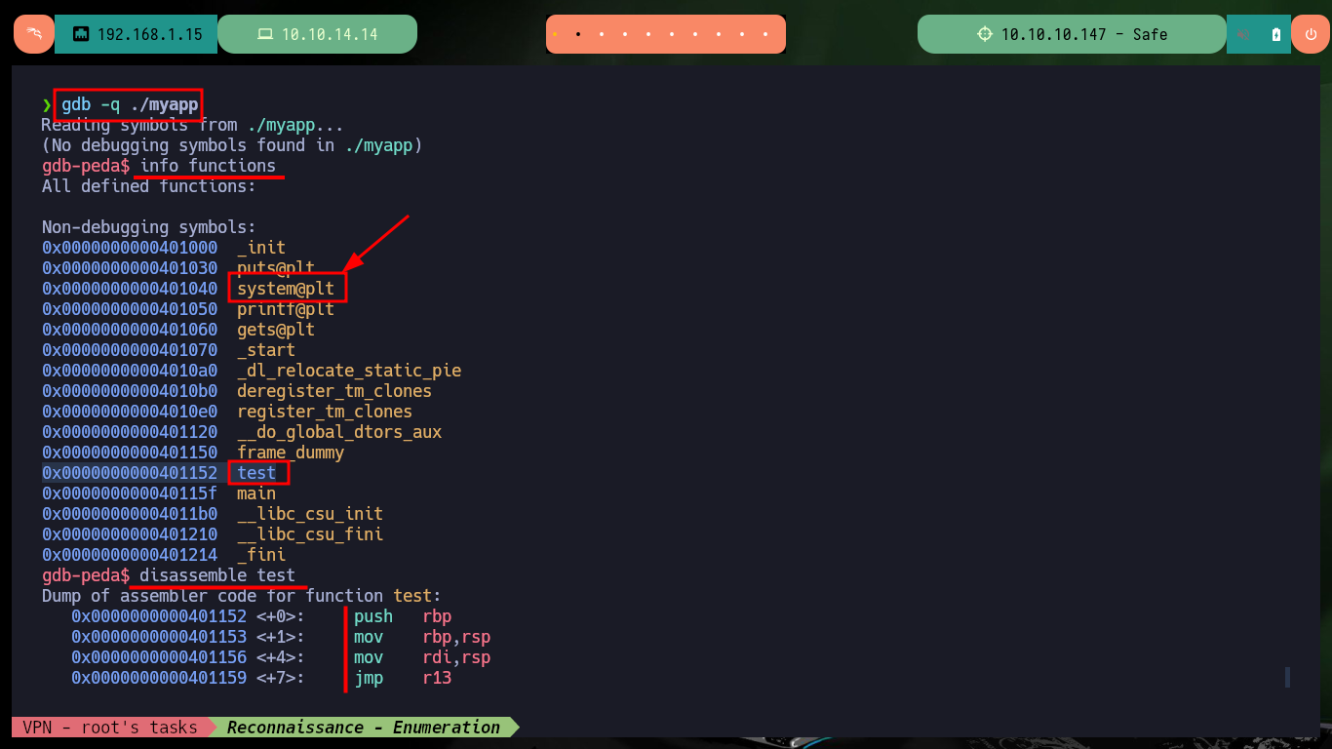This screenshot has height=749, width=1332.
Task: Click highlighted address 0x0000000000401152 in function list
Action: tap(130, 473)
